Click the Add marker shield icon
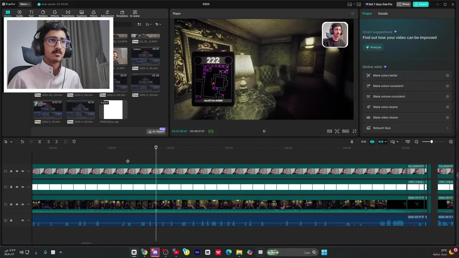Image resolution: width=459 pixels, height=258 pixels. coord(74,142)
